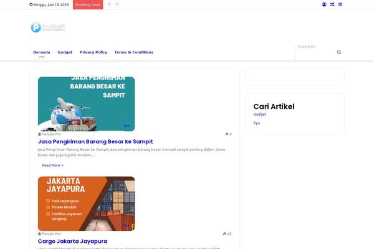This screenshot has height=249, width=374.
Task: Open a random article via shuffle icon
Action: pyautogui.click(x=332, y=4)
